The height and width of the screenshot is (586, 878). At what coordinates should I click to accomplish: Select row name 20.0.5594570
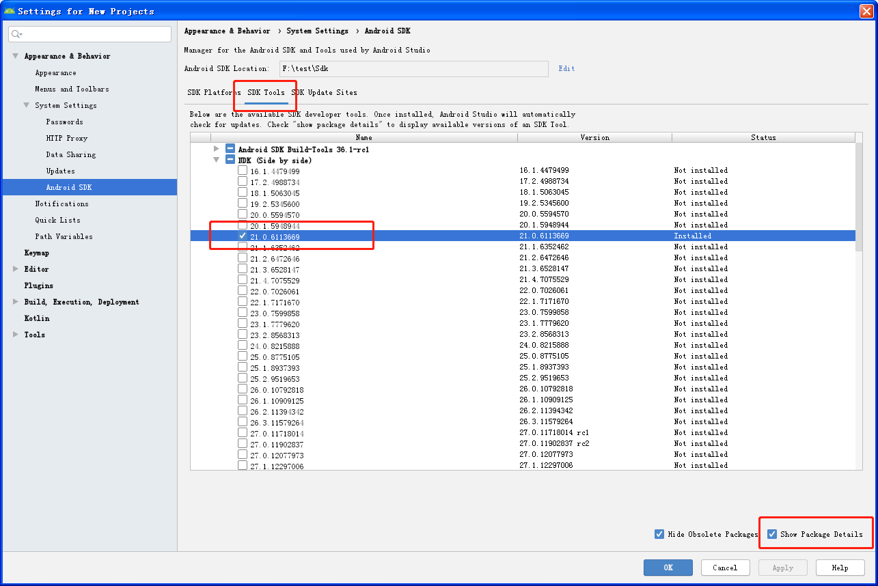click(275, 215)
